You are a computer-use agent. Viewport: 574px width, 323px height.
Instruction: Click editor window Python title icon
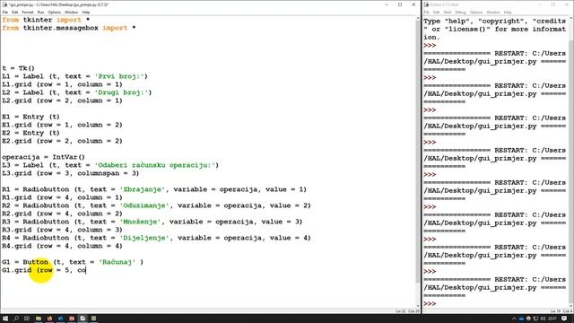(4, 4)
